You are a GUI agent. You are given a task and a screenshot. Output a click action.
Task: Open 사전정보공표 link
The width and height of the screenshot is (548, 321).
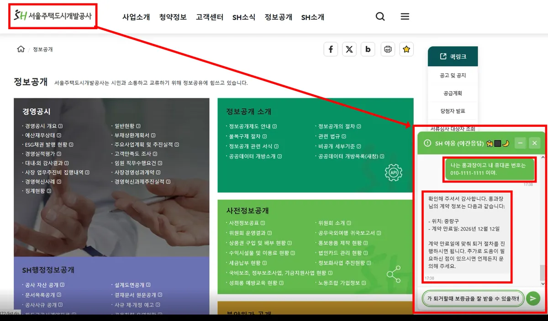(247, 223)
